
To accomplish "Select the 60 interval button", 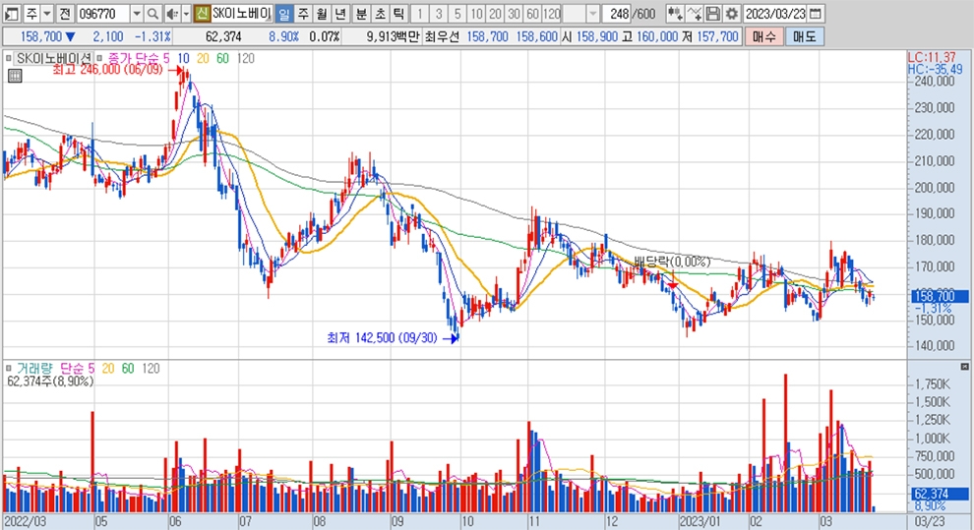I will click(x=531, y=13).
